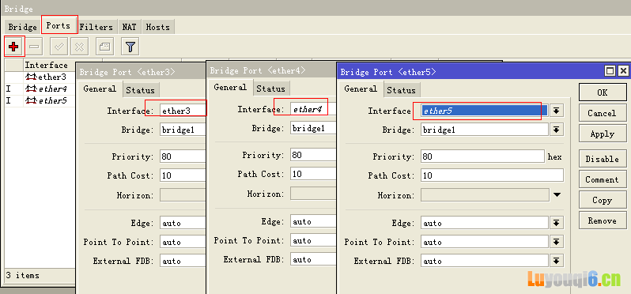631x294 pixels.
Task: Click Path Cost field in ether5 window
Action: pyautogui.click(x=492, y=175)
